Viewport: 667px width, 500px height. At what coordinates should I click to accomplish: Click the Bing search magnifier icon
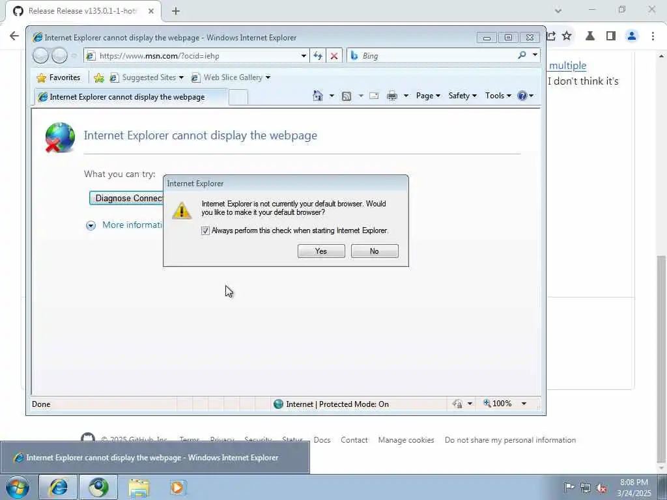click(x=522, y=55)
